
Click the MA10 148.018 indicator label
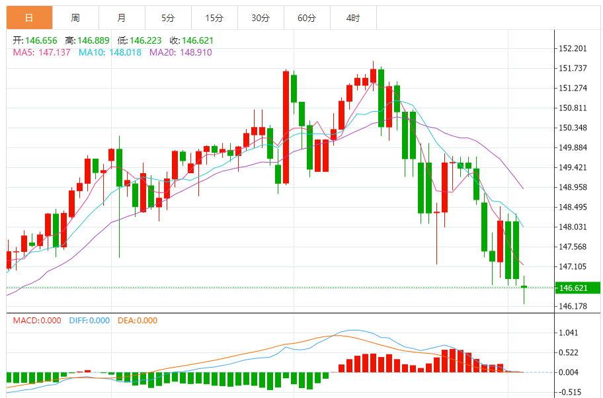110,52
